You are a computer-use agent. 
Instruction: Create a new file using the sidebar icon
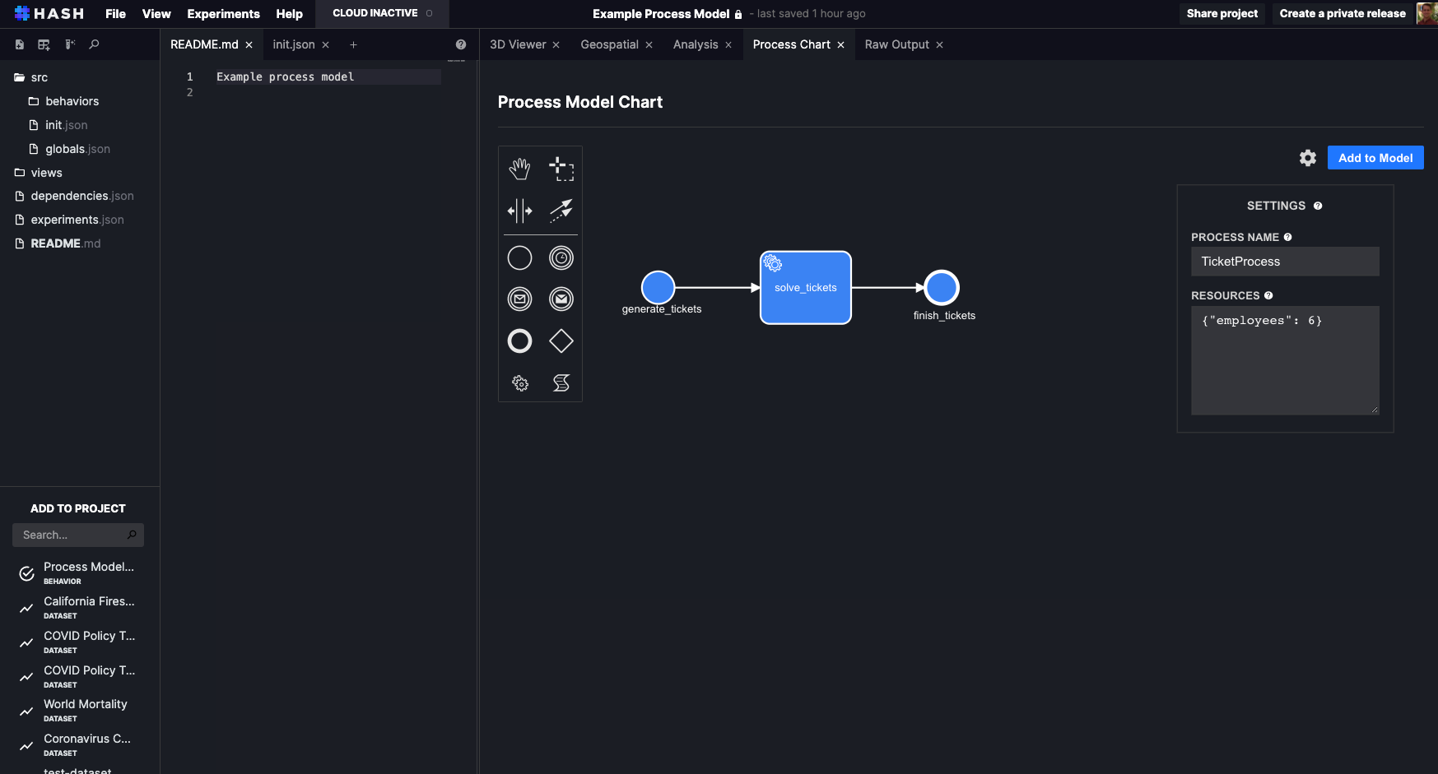pyautogui.click(x=19, y=44)
